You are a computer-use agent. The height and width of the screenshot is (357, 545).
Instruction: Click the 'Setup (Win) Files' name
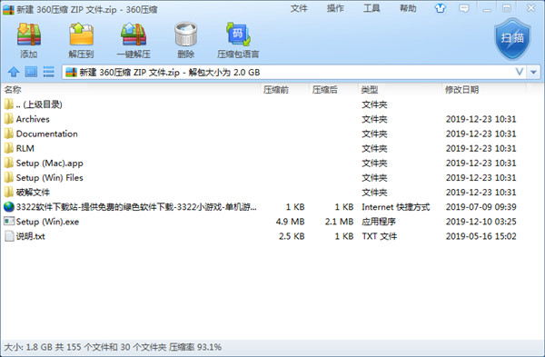50,178
